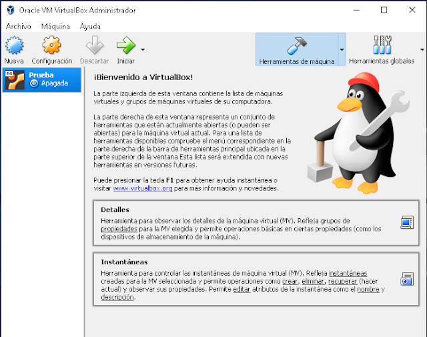Follow the www.virtualbox.org link

(x=143, y=188)
